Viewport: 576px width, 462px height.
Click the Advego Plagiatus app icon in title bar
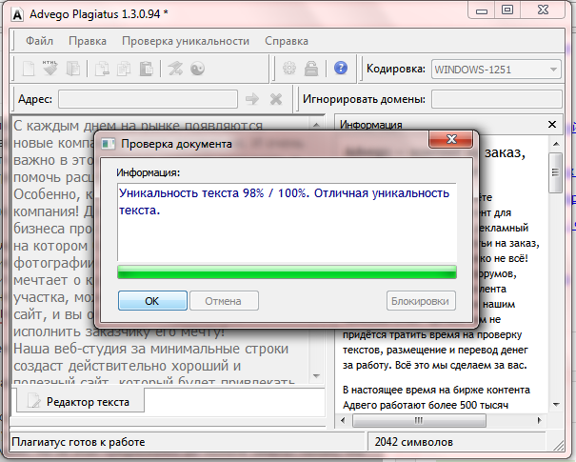coord(17,14)
